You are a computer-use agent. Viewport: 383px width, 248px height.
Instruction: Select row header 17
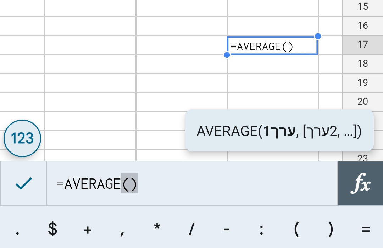362,44
